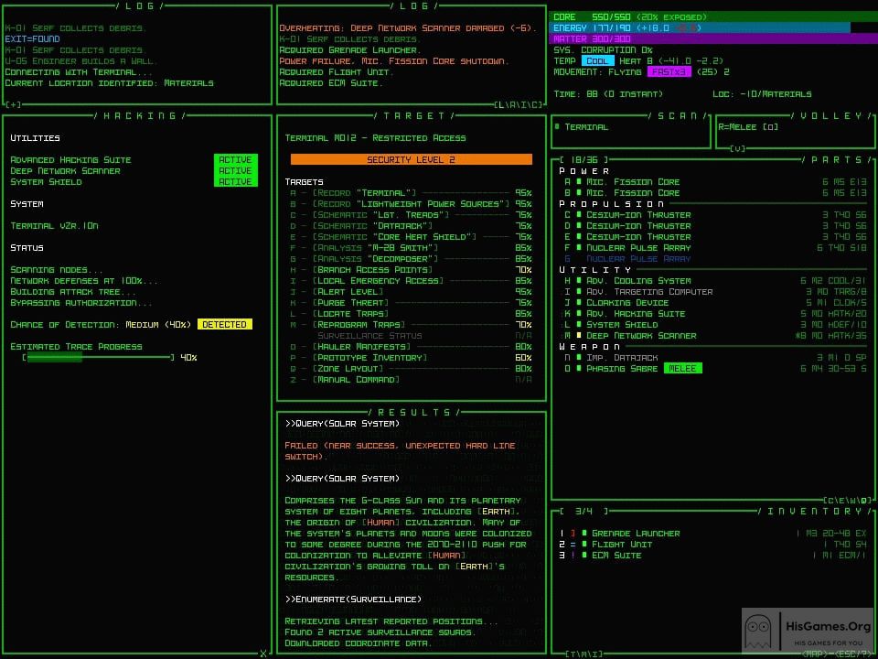Click the purple Matter bar

tap(713, 39)
